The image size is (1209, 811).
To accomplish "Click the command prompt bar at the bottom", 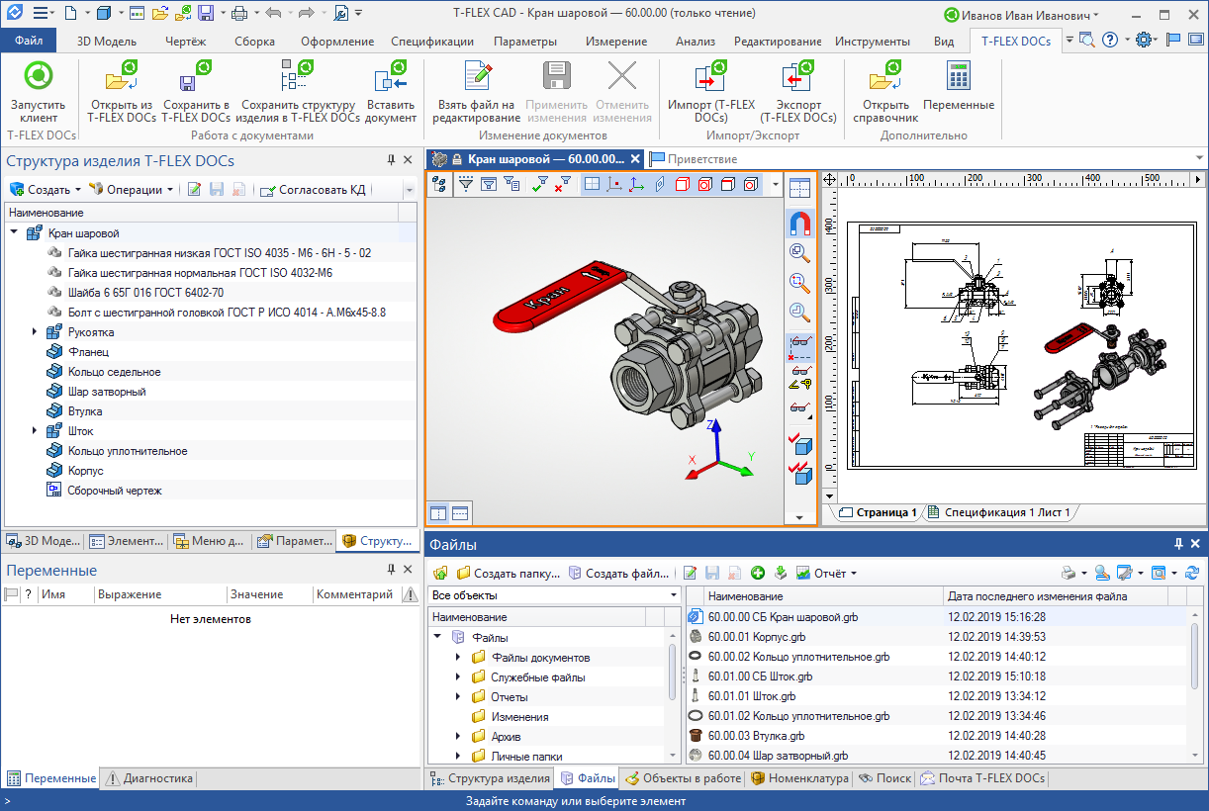I will (x=604, y=801).
